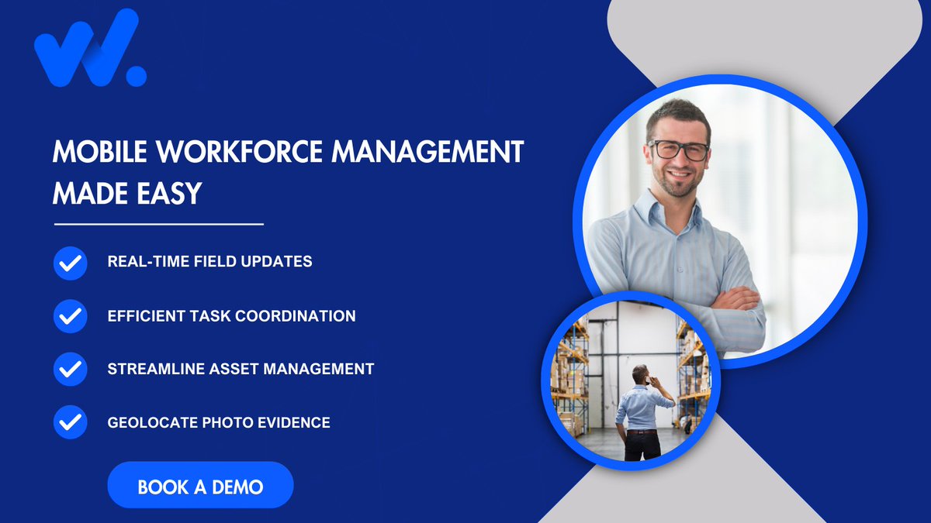
Task: Click the "Real-Time Field Updates" text
Action: [209, 261]
